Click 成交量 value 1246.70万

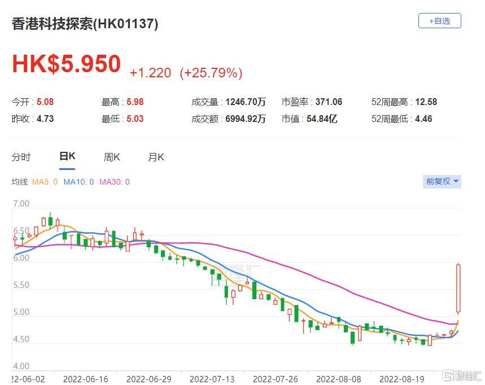246,102
